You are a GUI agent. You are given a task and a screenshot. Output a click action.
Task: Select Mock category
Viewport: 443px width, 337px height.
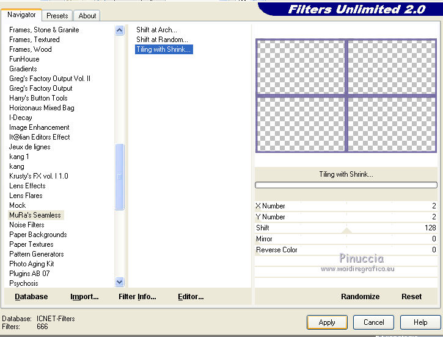[18, 205]
